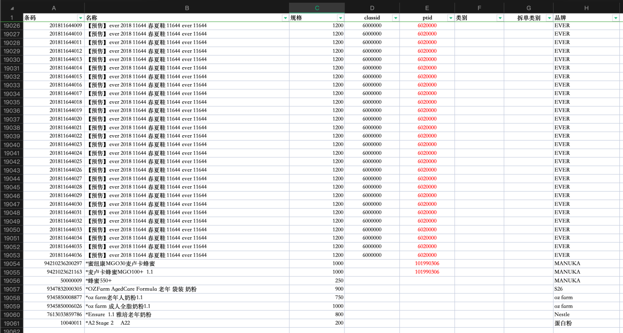This screenshot has width=623, height=333.
Task: Select row header 19061
Action: click(12, 323)
